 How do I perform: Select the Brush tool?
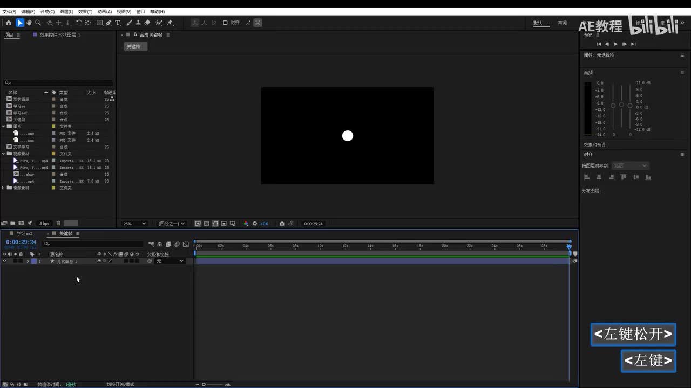click(x=129, y=23)
